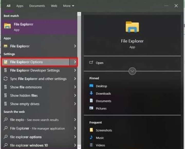Click the Show hidden files settings icon
This screenshot has width=185, height=149.
tap(6, 95)
